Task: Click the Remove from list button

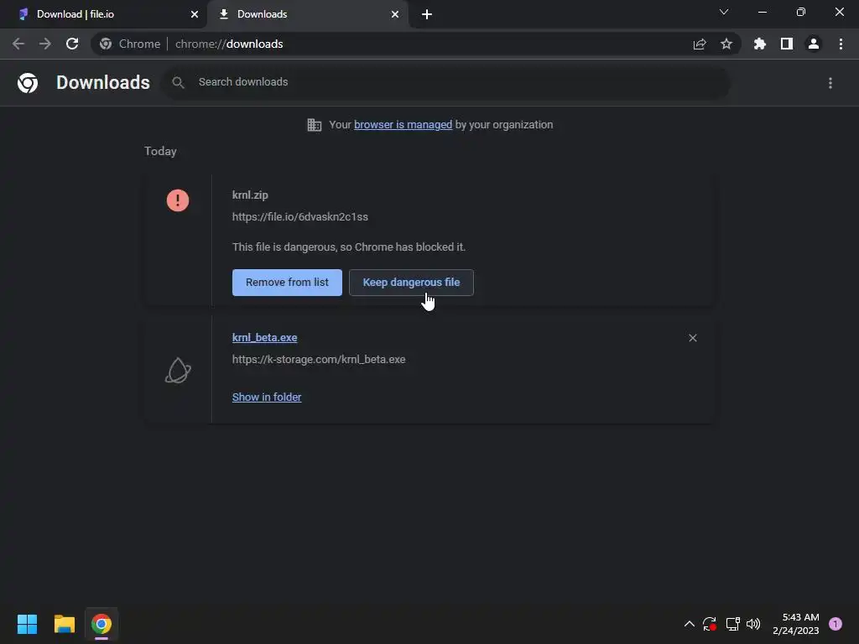Action: click(x=287, y=283)
